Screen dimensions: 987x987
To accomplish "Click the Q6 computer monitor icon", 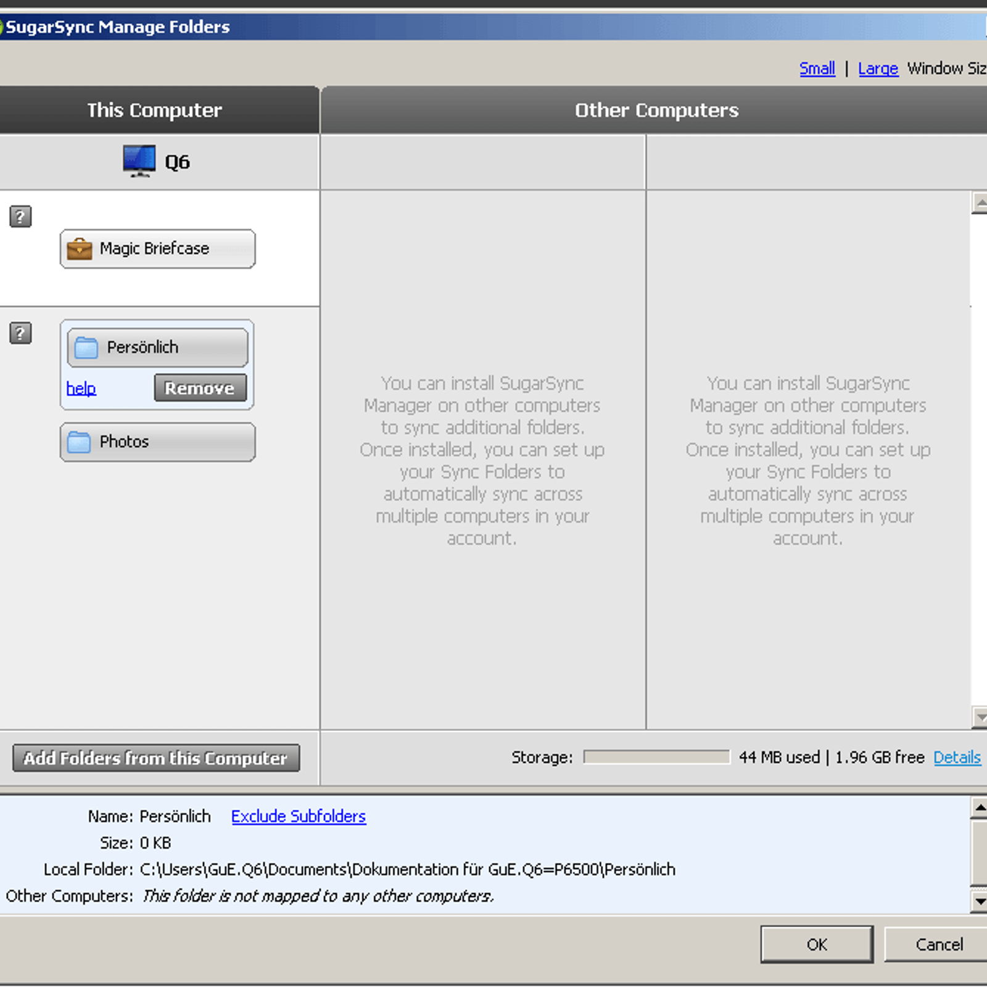I will [139, 162].
